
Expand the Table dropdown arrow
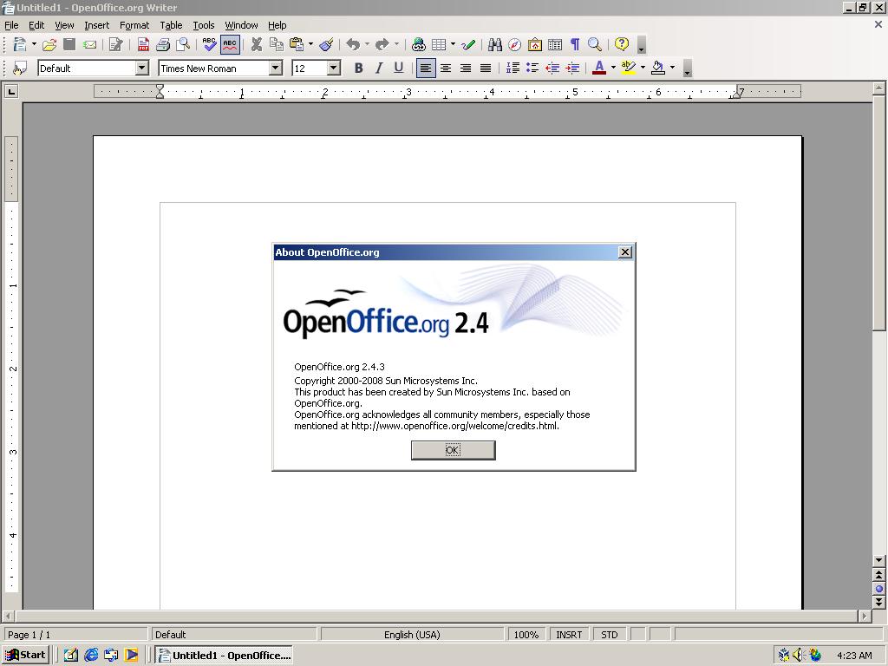pos(453,44)
